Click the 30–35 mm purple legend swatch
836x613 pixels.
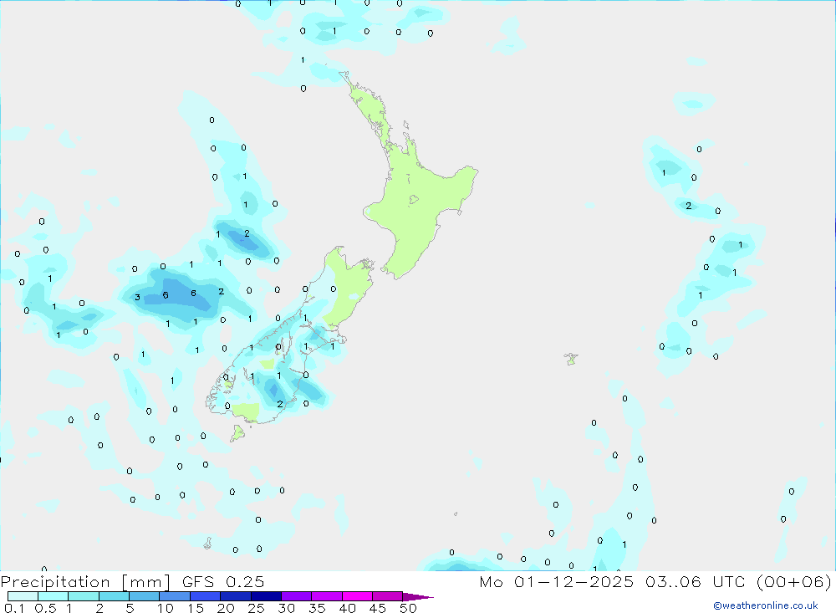tap(297, 596)
